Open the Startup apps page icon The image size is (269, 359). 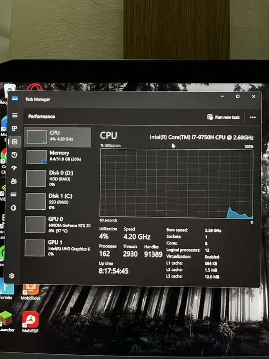14,168
